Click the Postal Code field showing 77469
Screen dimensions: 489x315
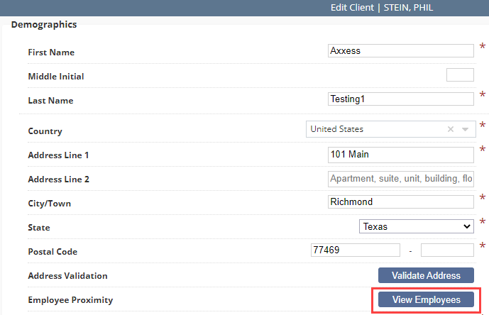click(355, 250)
